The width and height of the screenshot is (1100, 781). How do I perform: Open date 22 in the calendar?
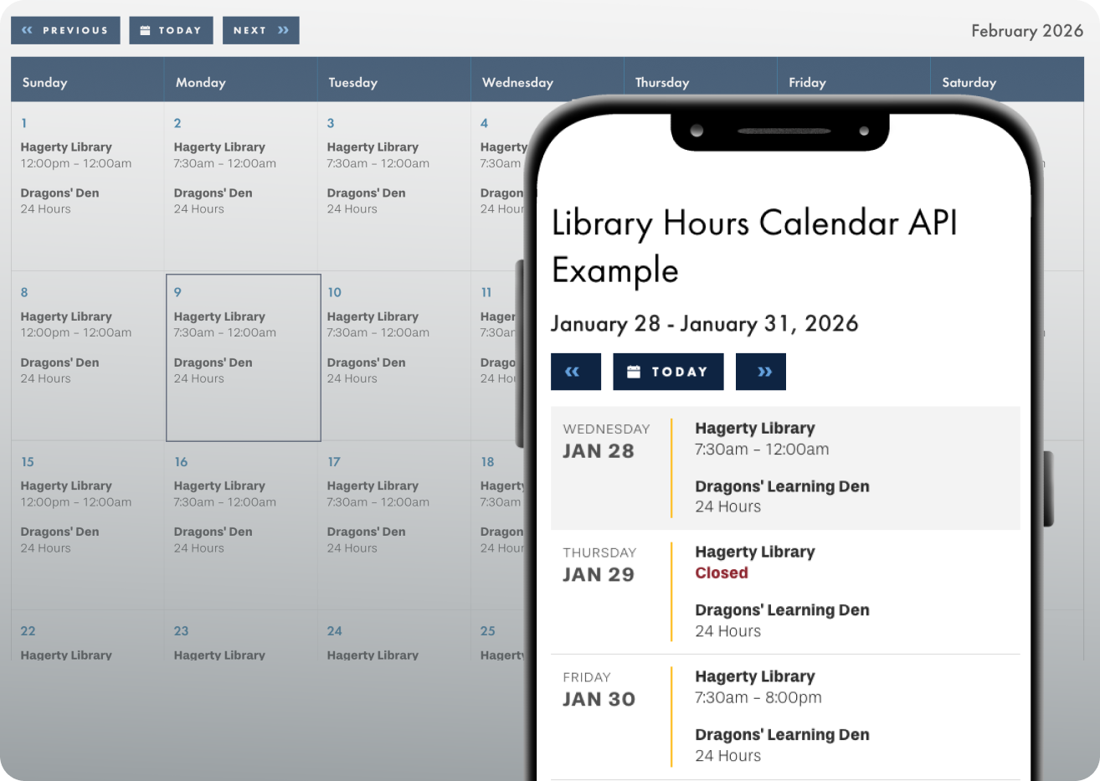28,631
